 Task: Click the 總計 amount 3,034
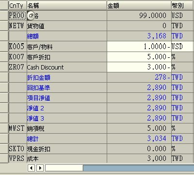pos(157,139)
